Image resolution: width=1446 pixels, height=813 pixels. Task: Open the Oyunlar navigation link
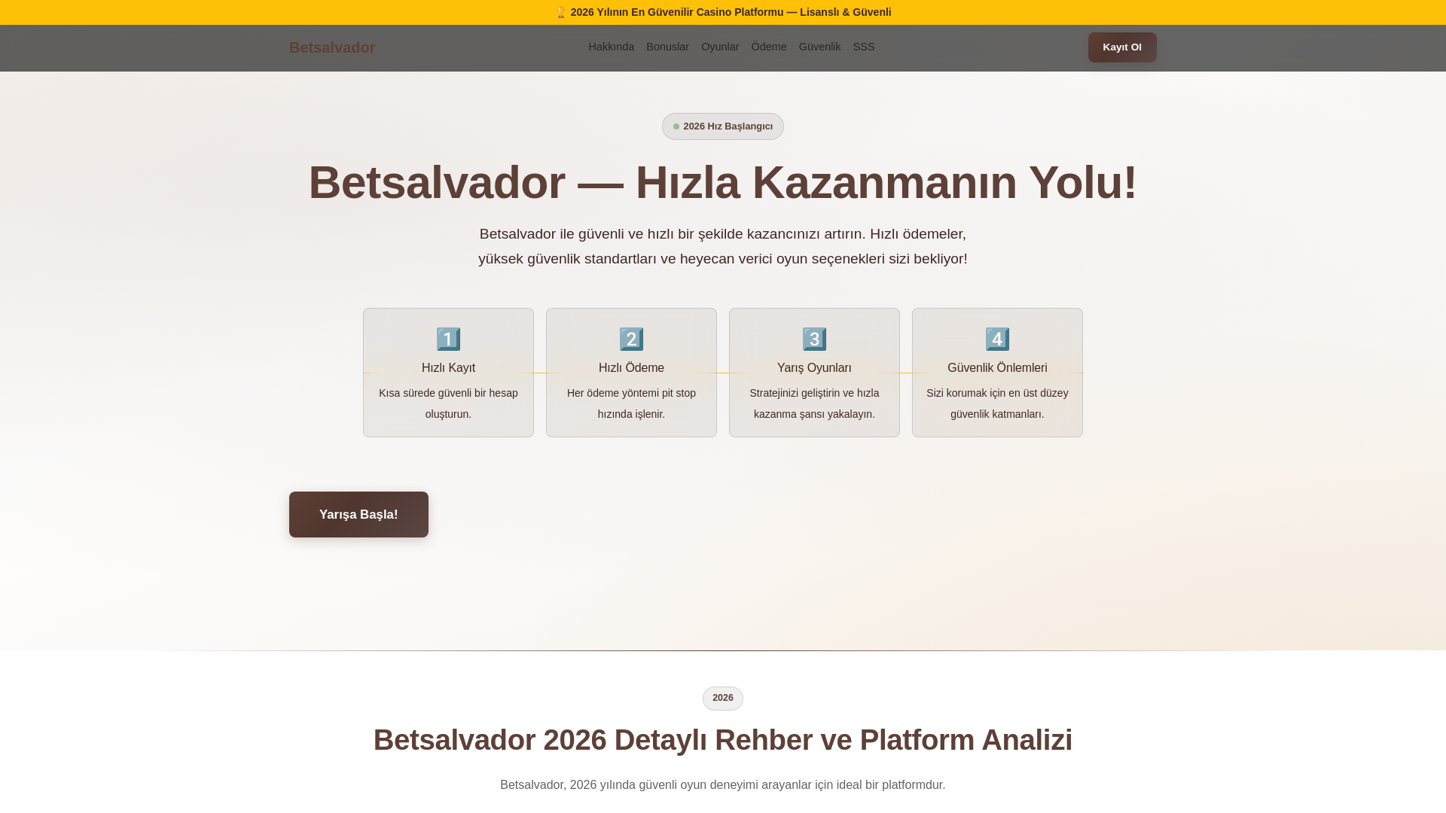click(720, 47)
